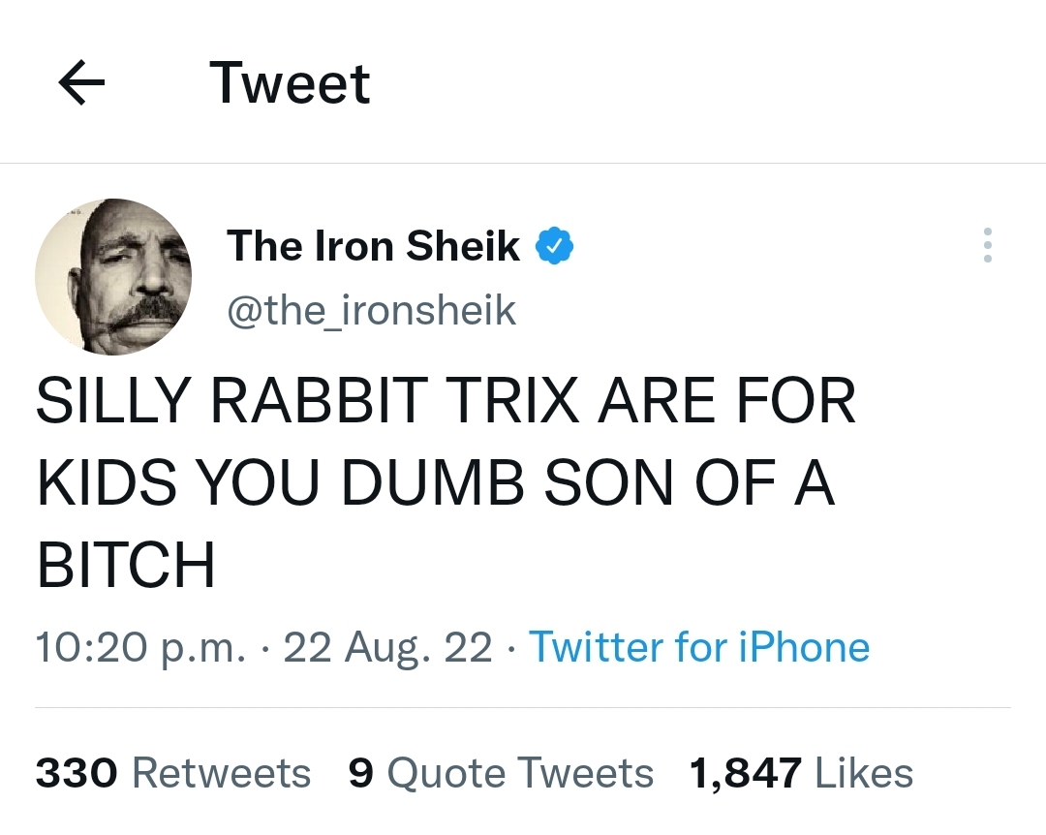
Task: Tap the "Tweet" header title
Action: [290, 83]
